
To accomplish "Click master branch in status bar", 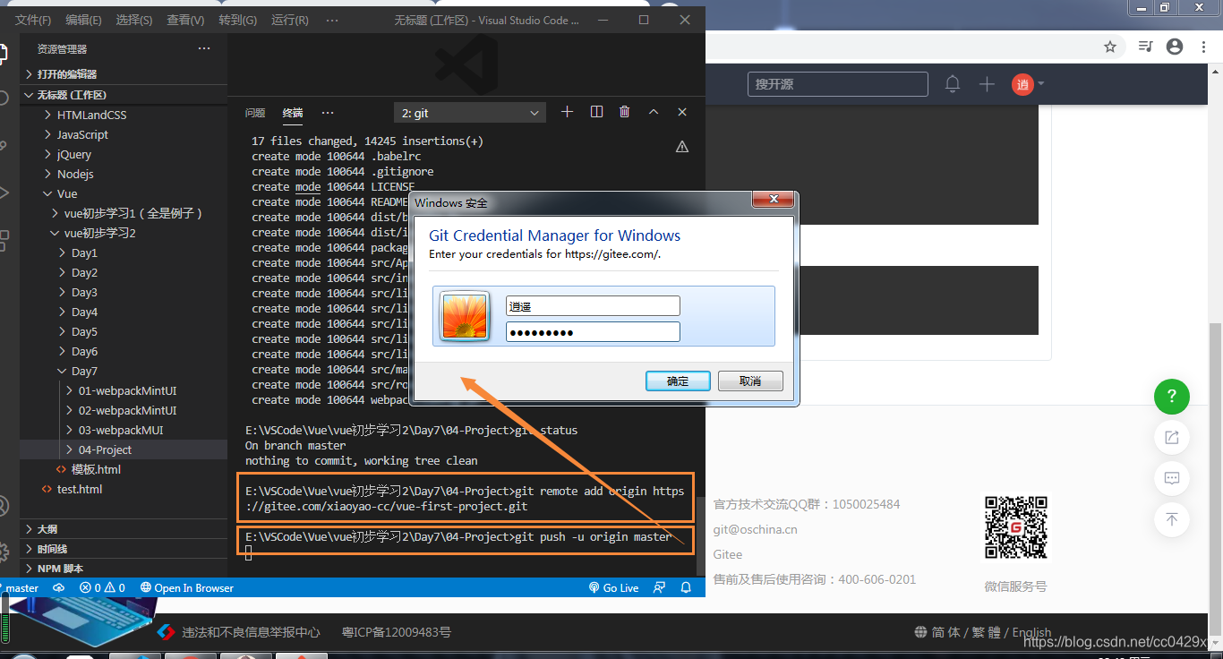I will 21,588.
